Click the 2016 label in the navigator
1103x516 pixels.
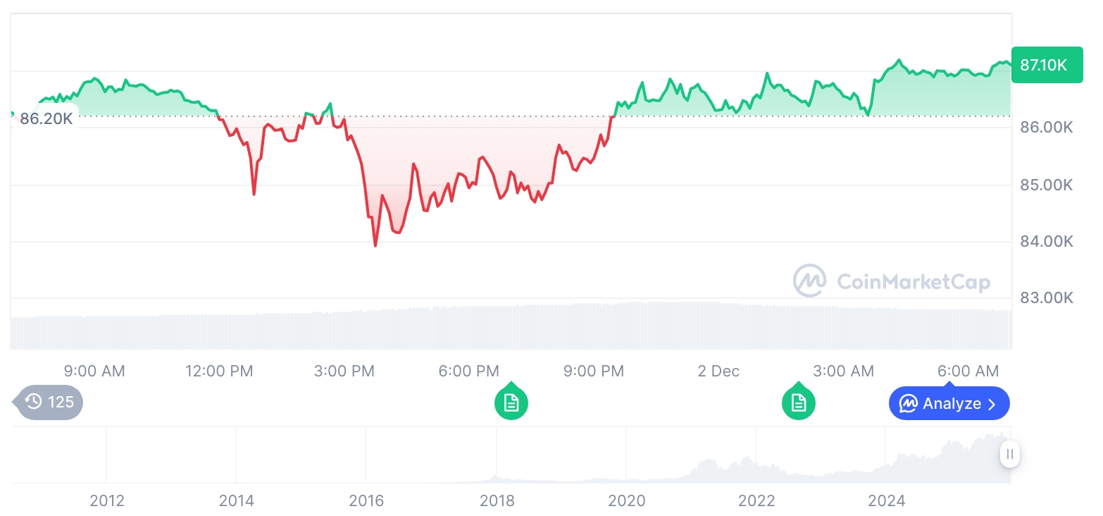tap(366, 500)
